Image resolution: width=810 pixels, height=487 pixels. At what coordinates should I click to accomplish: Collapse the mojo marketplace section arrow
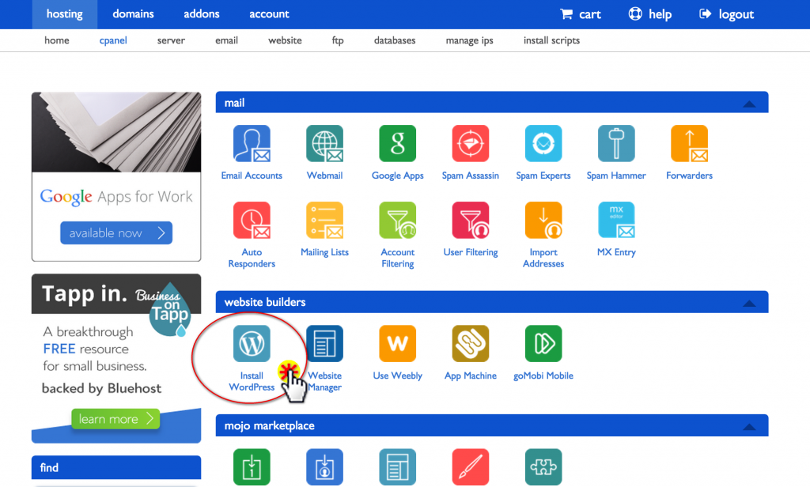[749, 427]
